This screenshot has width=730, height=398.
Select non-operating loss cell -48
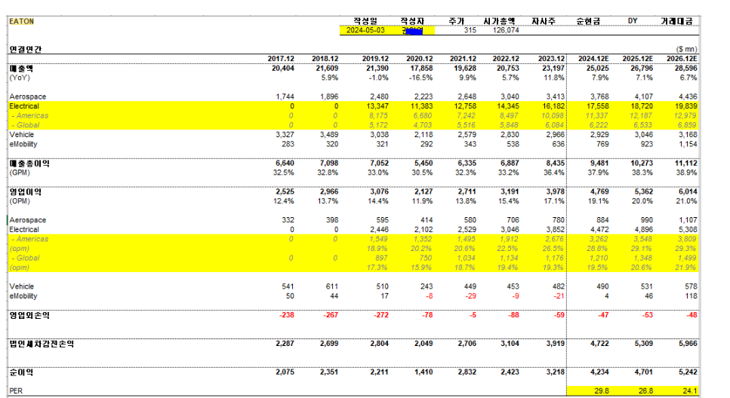(692, 315)
